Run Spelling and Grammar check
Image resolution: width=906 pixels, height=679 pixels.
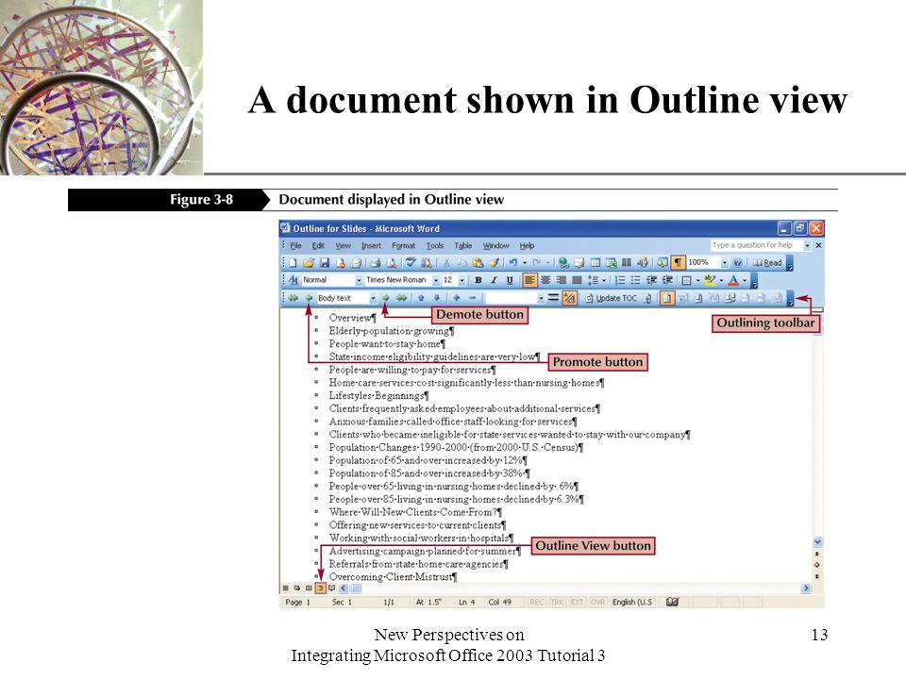coord(411,263)
